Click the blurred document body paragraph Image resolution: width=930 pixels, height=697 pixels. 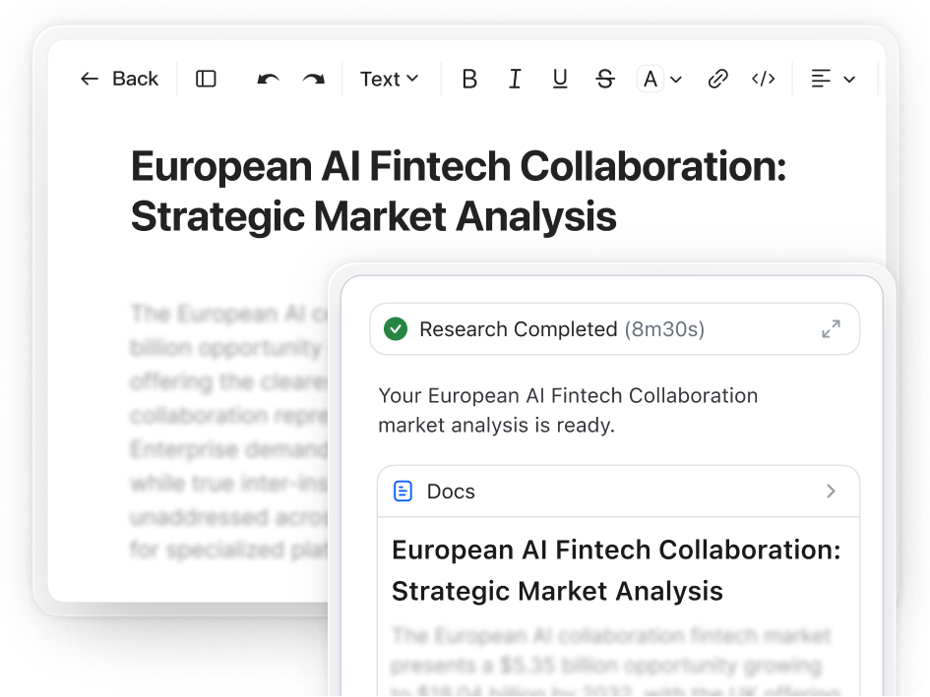226,433
